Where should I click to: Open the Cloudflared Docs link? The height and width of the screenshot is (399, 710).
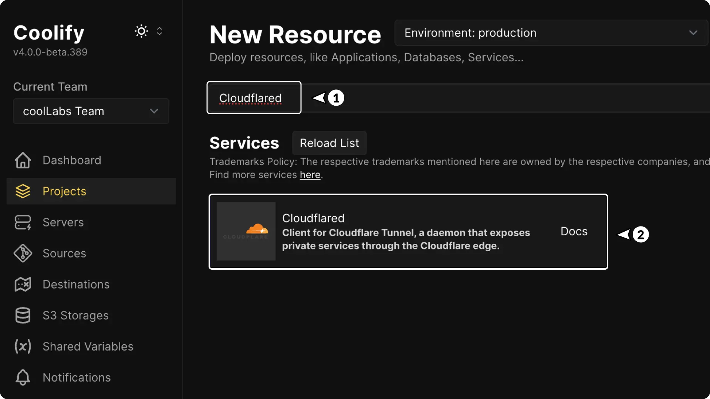point(574,231)
